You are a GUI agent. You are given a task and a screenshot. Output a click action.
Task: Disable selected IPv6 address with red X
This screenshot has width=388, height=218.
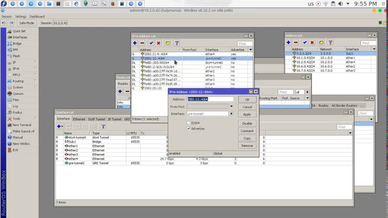pyautogui.click(x=159, y=43)
